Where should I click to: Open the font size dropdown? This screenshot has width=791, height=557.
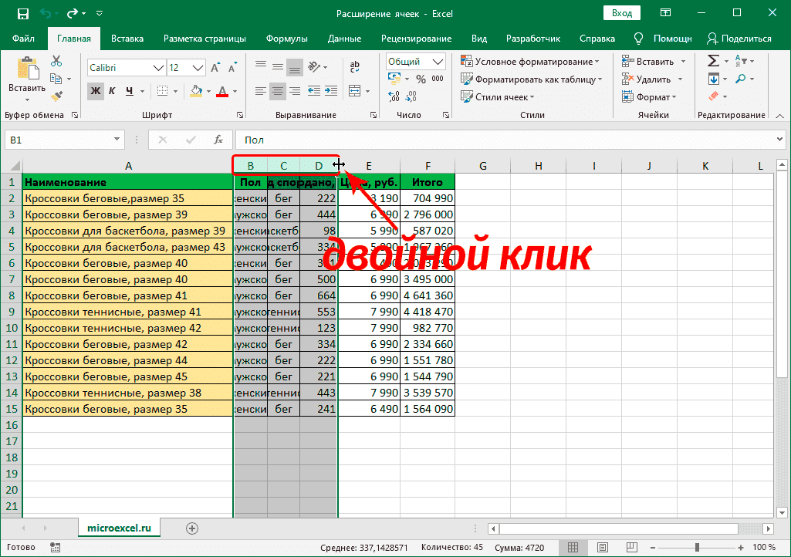click(x=196, y=66)
